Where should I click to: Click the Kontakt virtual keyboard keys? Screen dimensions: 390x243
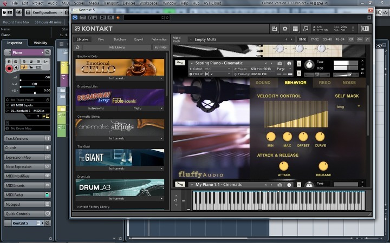click(279, 201)
